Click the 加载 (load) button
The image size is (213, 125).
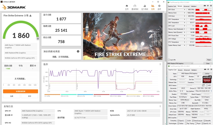[x=11, y=96]
